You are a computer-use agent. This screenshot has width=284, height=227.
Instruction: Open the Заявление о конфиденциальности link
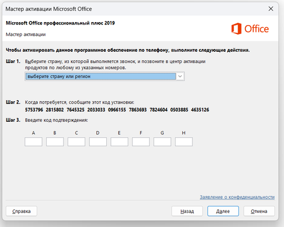pos(237,197)
